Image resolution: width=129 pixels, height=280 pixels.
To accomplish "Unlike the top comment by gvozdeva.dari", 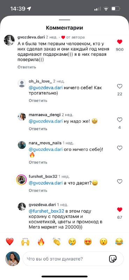I will [120, 42].
